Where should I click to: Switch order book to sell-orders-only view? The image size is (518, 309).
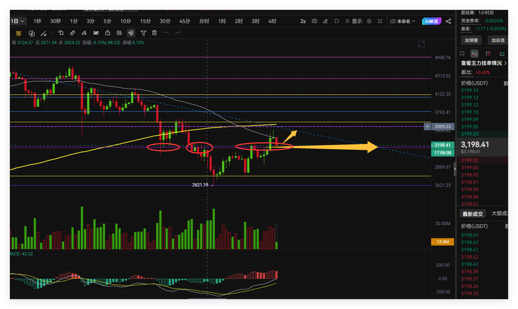(x=488, y=54)
